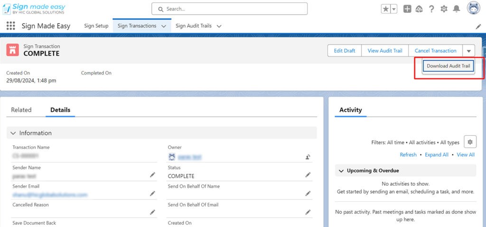Edit the Sender Name field pencil
The width and height of the screenshot is (486, 227).
(x=152, y=175)
